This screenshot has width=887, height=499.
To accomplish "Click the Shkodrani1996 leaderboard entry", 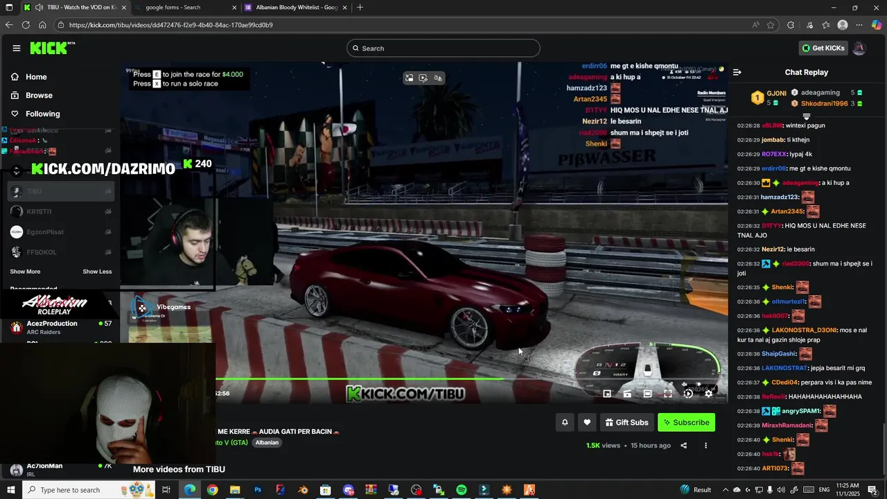I will (x=826, y=103).
